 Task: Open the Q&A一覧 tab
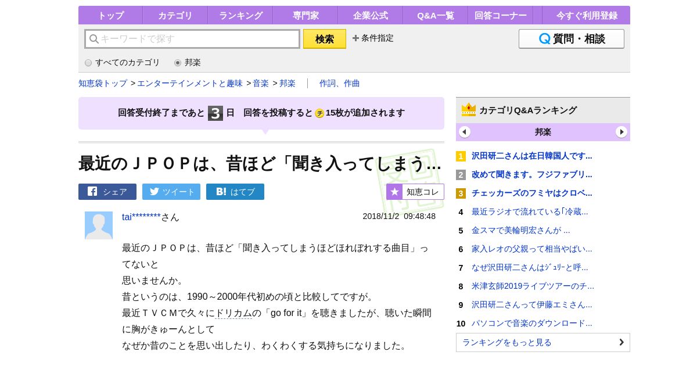pos(435,15)
